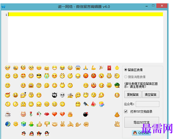
Task: Insert the whole red heart emoji
Action: (55, 114)
